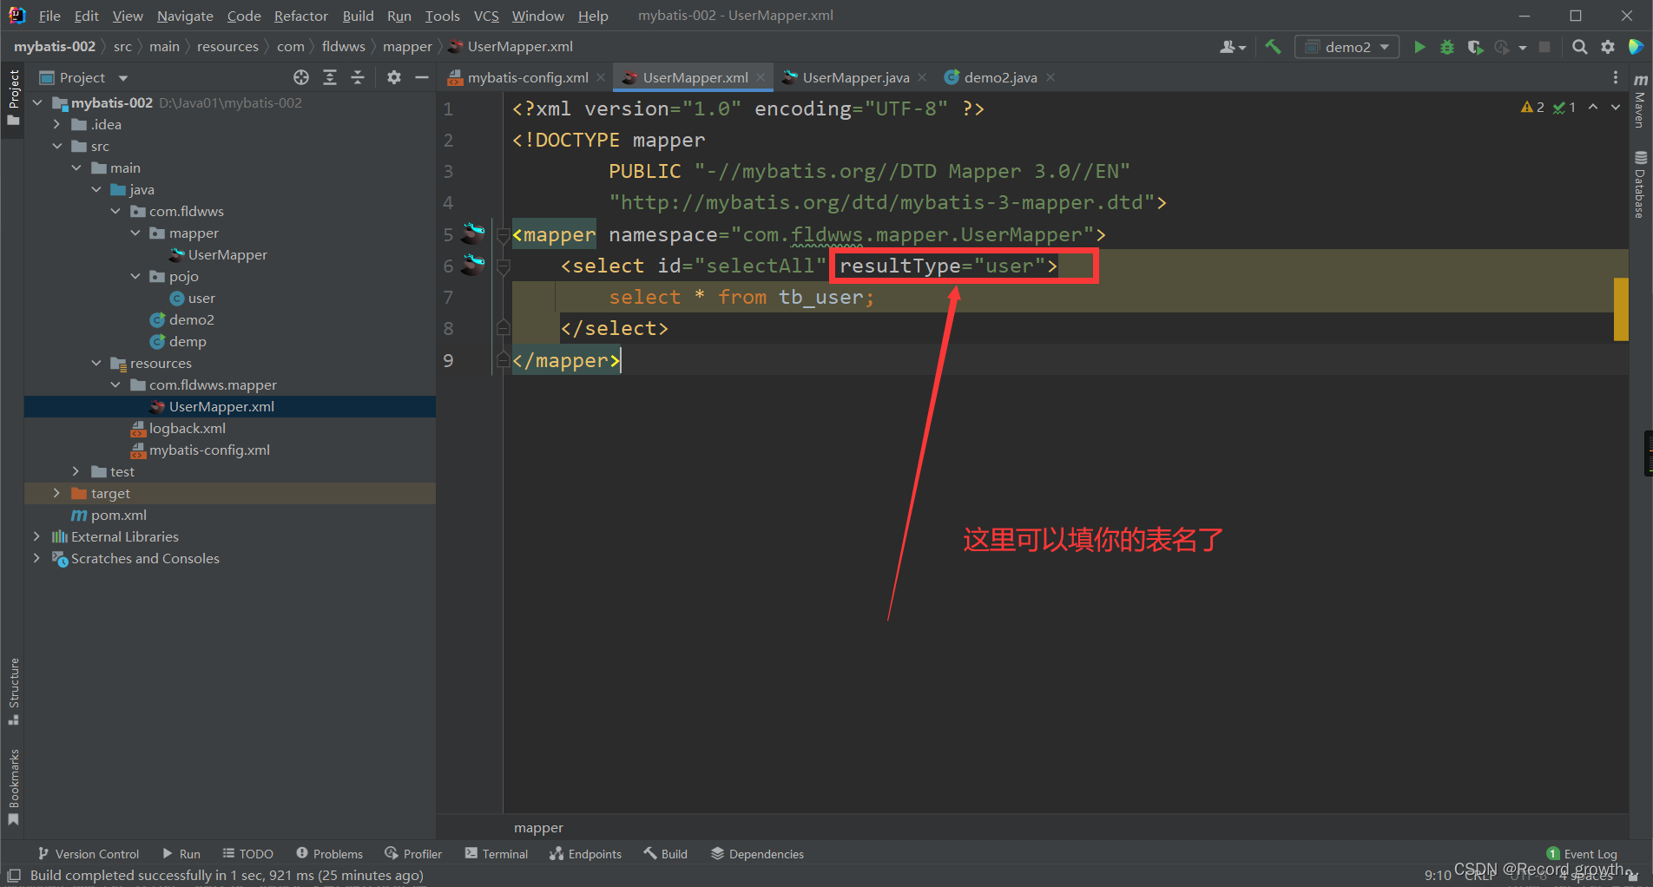Select pom.xml in project tree
This screenshot has height=887, width=1653.
118,515
